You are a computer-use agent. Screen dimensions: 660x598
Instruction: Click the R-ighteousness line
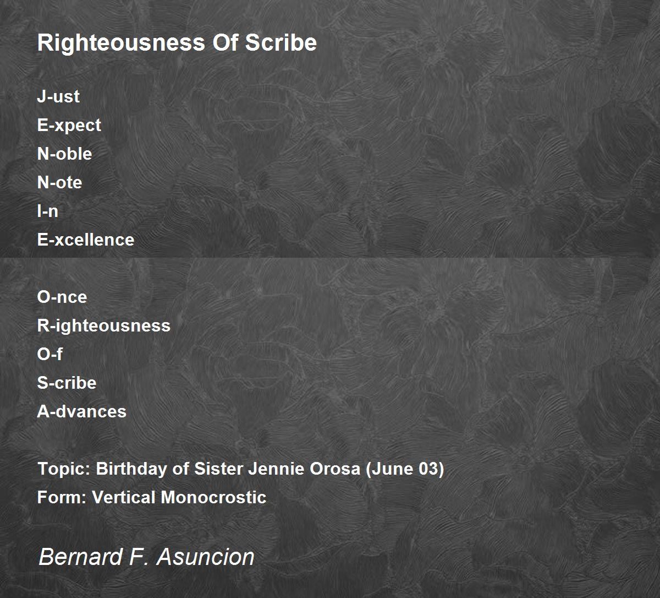tap(104, 325)
